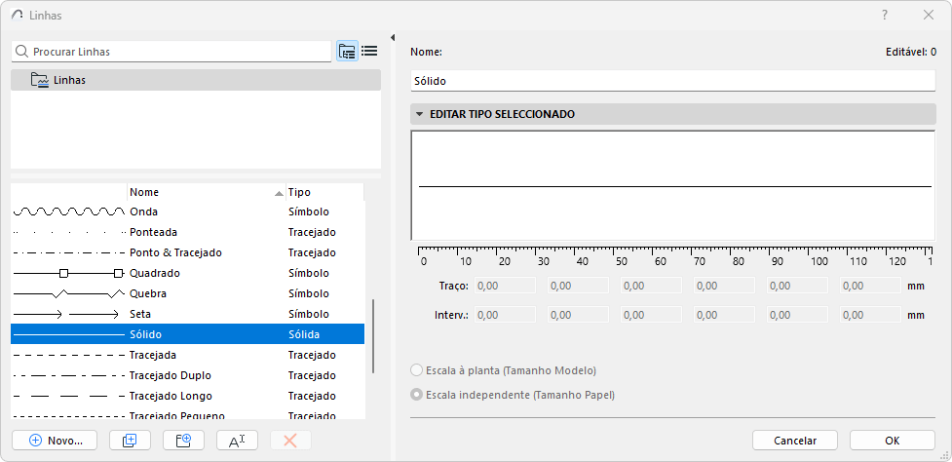Click the last Interv. value field

871,315
